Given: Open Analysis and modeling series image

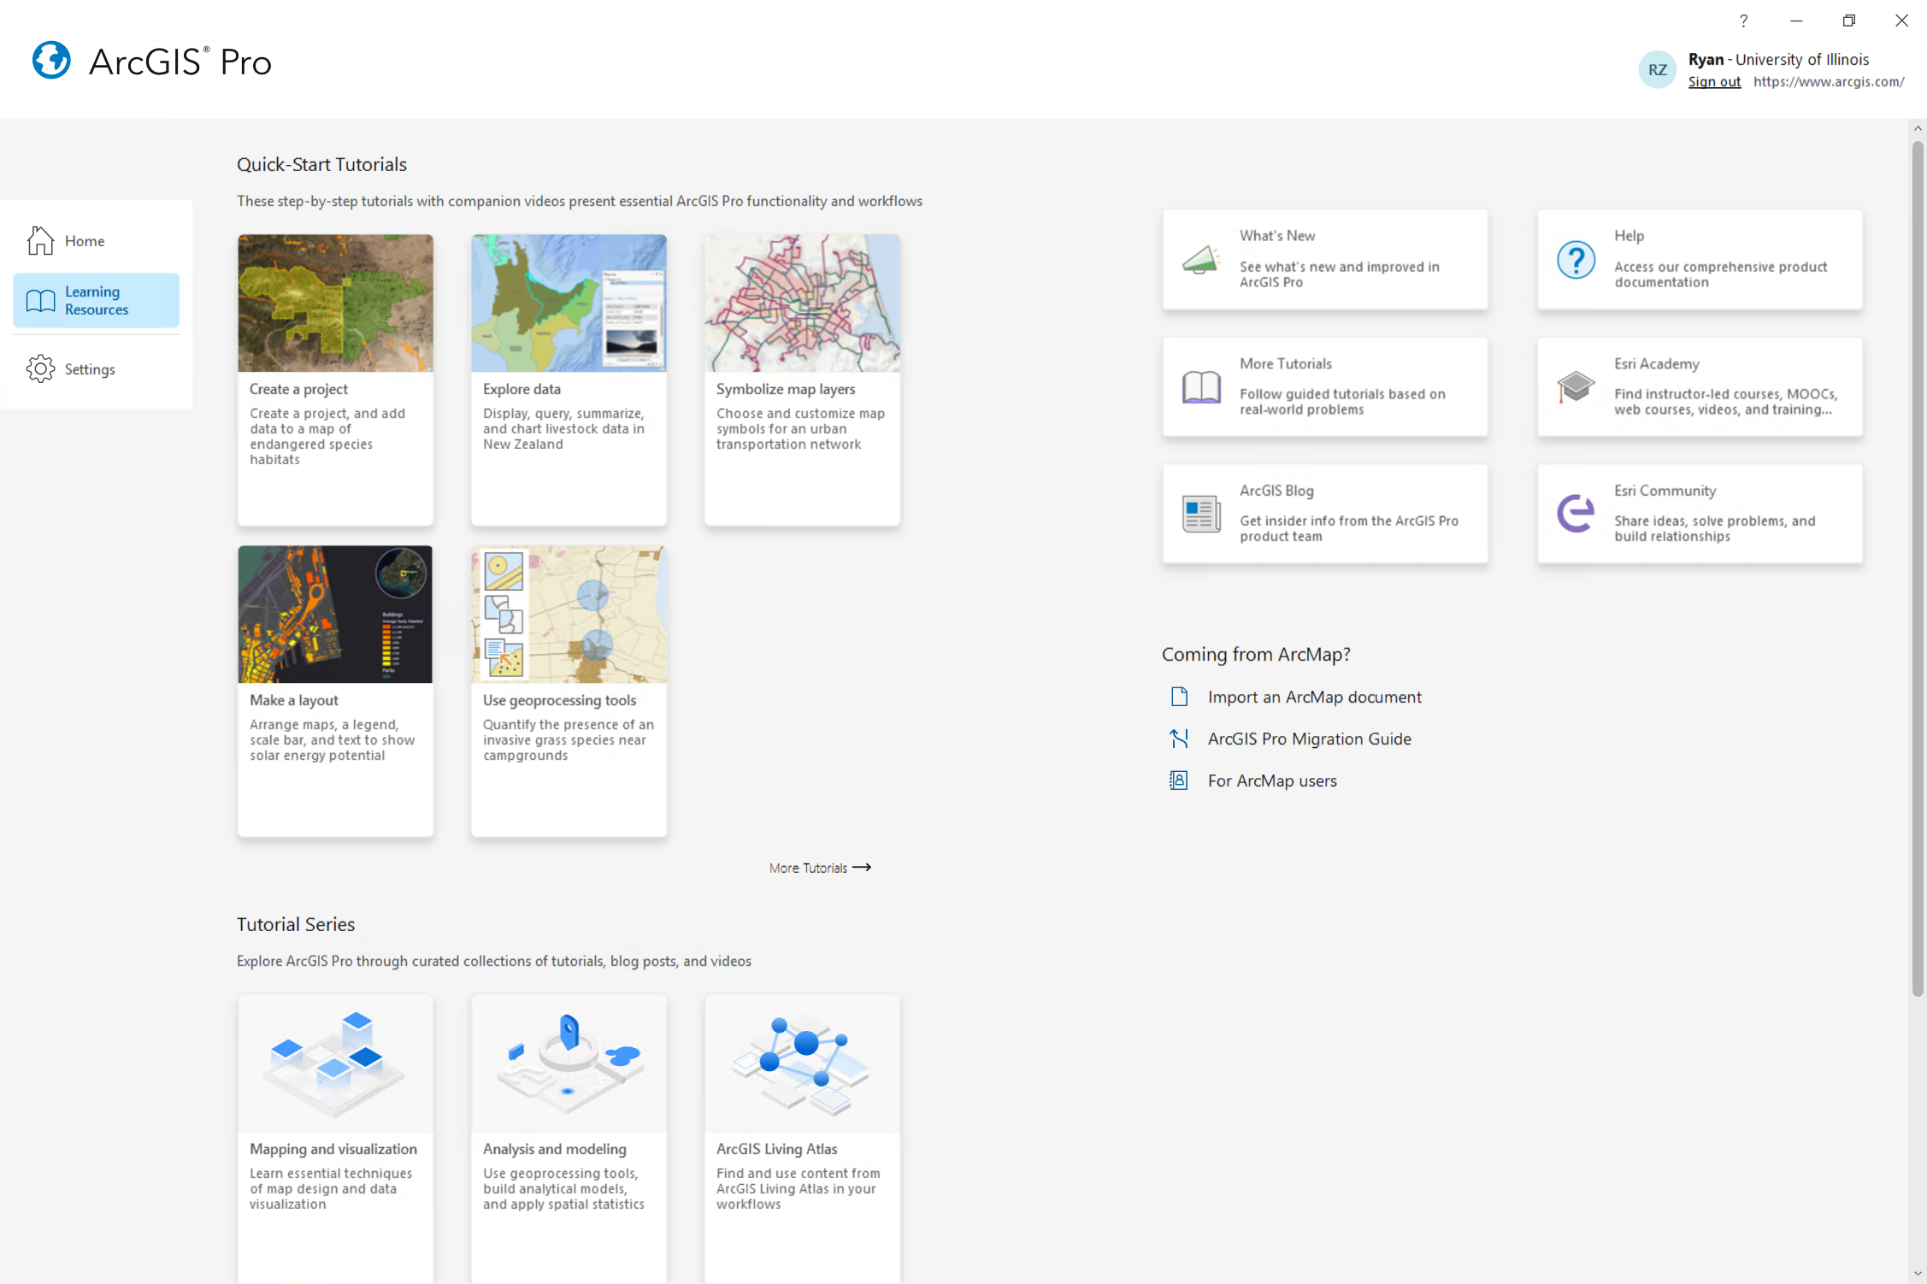Looking at the screenshot, I should click(569, 1063).
